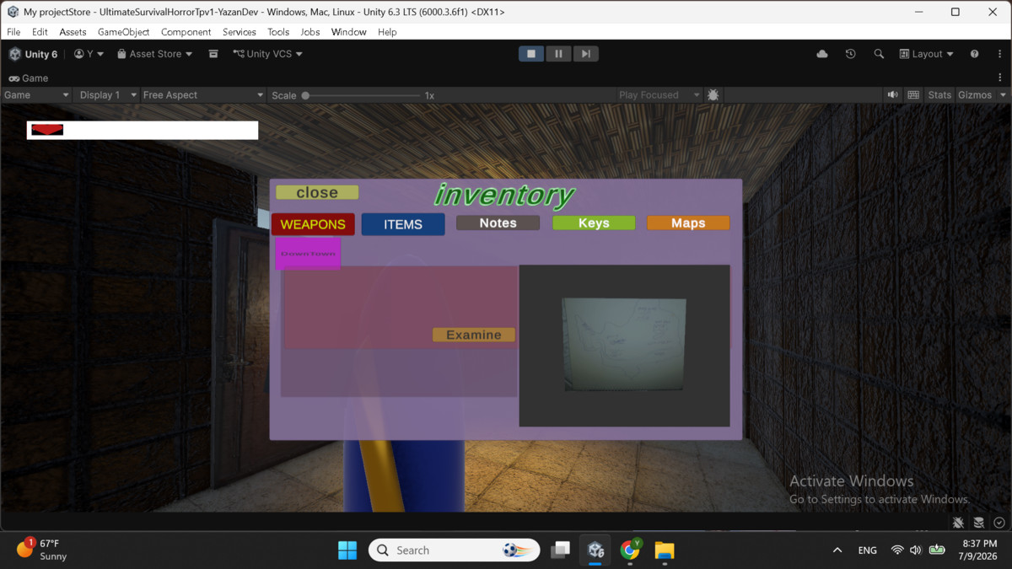Open the Tools menu

pos(278,32)
